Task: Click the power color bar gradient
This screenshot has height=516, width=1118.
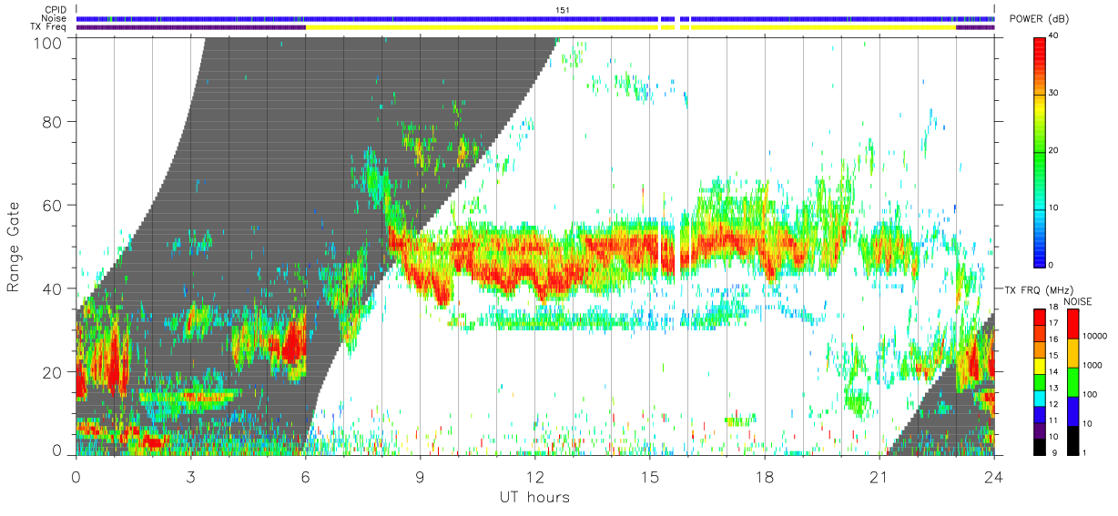Action: point(1040,151)
